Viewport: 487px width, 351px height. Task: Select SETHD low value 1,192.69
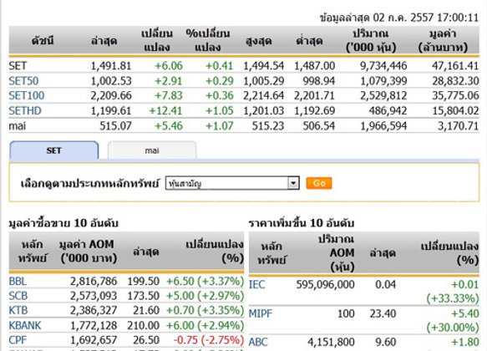click(315, 111)
